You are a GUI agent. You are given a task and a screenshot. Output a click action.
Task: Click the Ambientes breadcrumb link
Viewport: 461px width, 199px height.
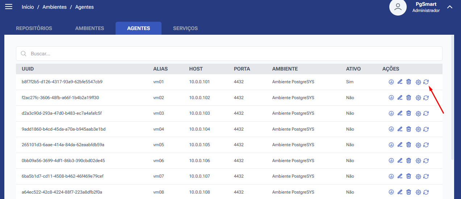click(x=54, y=7)
